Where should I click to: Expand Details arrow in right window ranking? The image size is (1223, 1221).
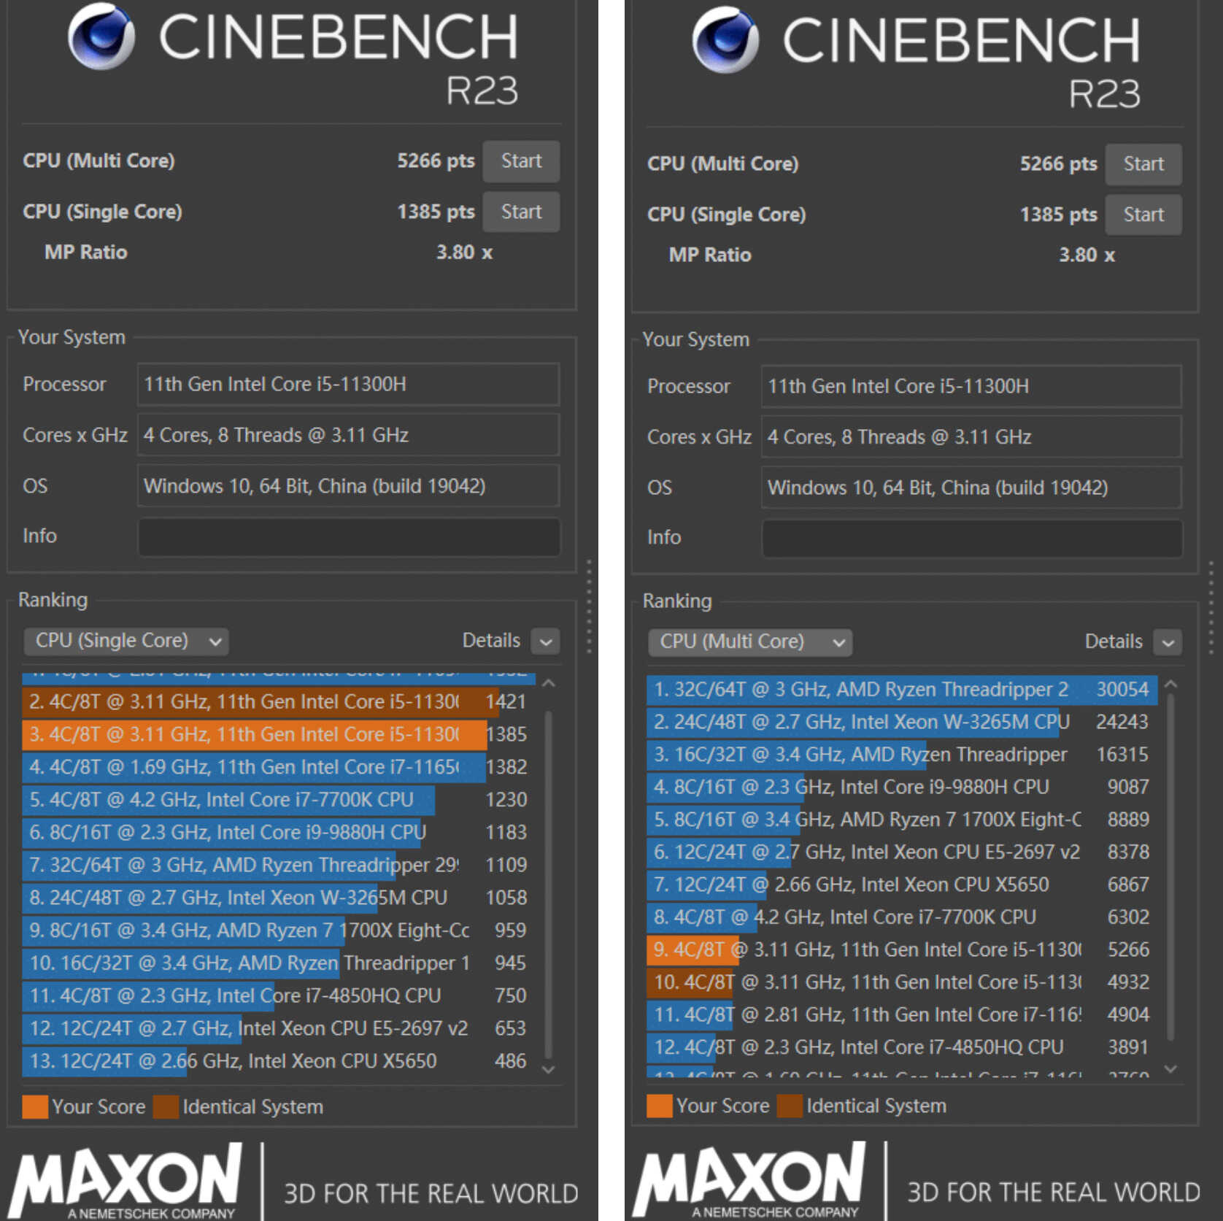[1168, 642]
